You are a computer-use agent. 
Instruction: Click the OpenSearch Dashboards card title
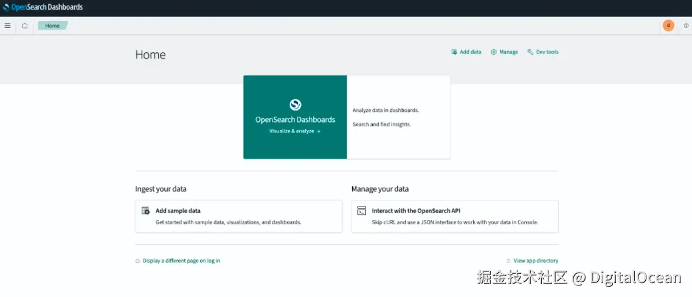(296, 120)
